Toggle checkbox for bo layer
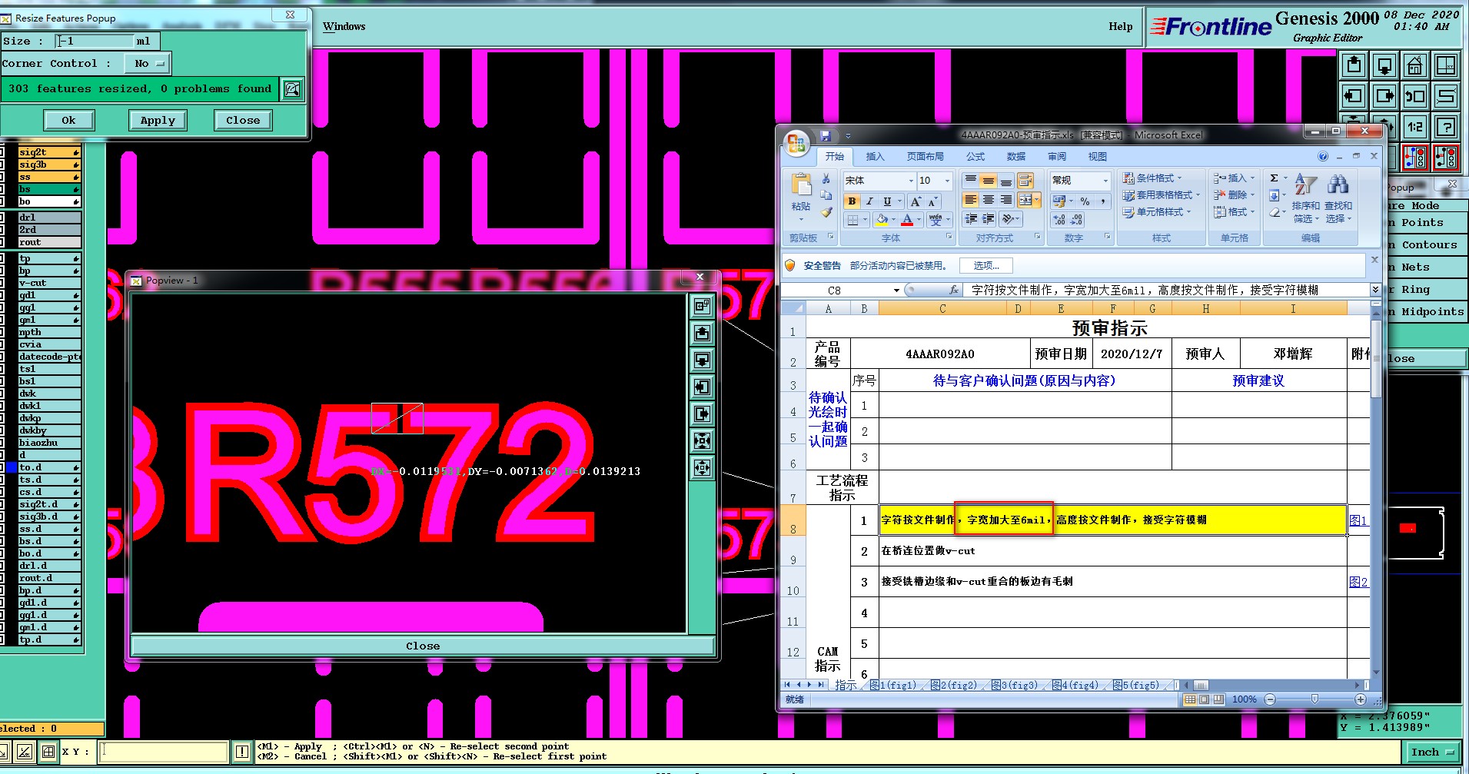 click(x=2, y=201)
